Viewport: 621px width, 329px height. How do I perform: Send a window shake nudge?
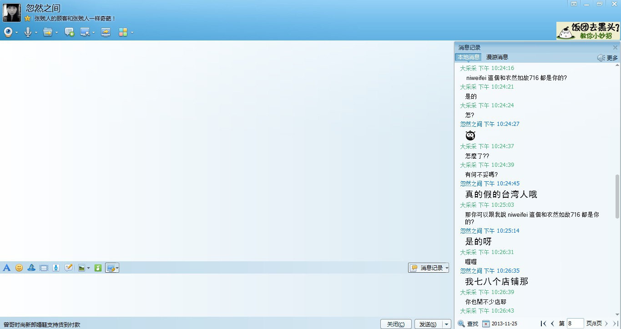44,268
